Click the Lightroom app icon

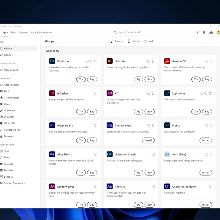tap(167, 93)
